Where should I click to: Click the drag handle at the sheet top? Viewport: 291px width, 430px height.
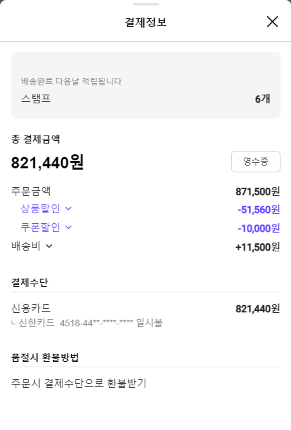145,4
